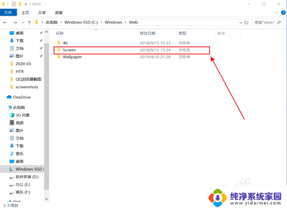Select Windows-SSD drive in the sidebar
This screenshot has height=209, width=287.
click(x=22, y=169)
